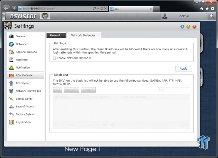The width and height of the screenshot is (218, 158).
Task: Close the nas browser tab
Action: tap(151, 9)
